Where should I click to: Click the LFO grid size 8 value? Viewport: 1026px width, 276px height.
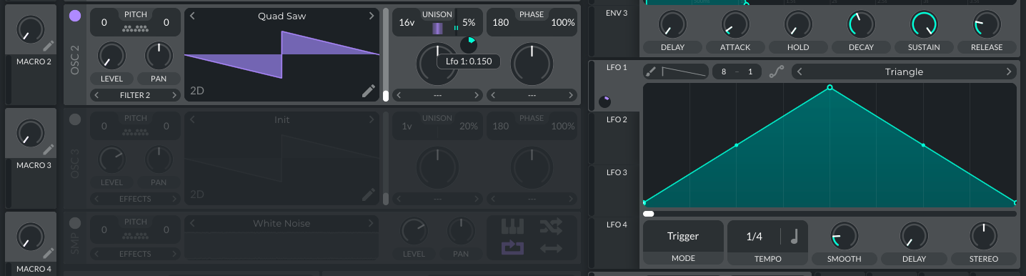tap(724, 72)
